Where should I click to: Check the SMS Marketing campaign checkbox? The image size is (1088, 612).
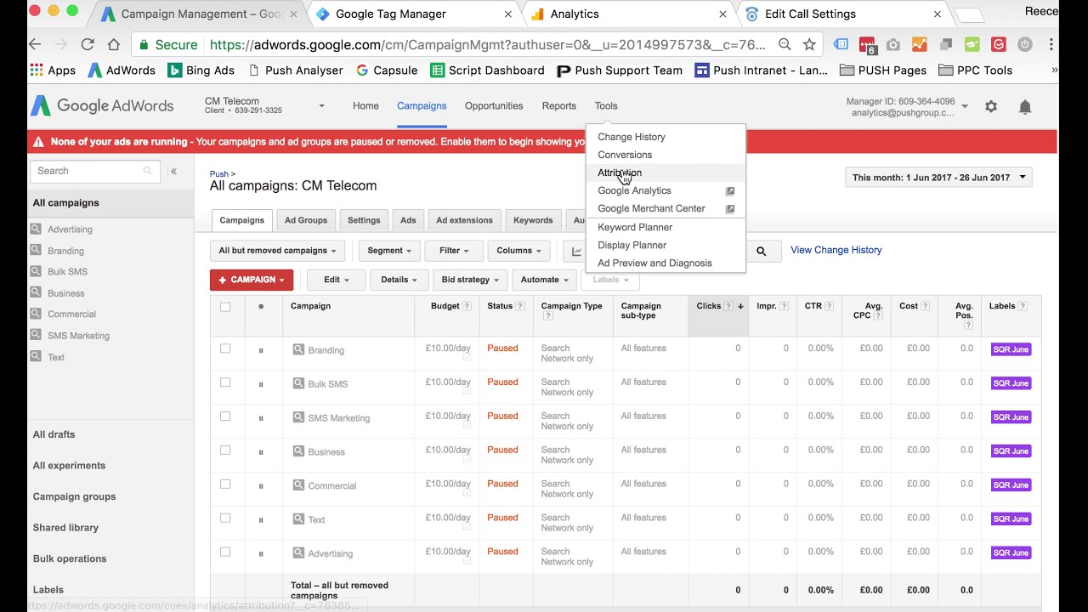click(225, 416)
